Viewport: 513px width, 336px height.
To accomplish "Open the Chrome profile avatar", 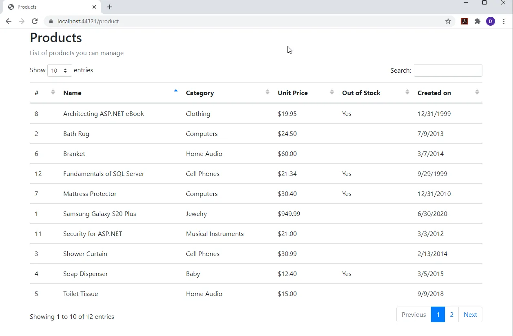I will point(491,21).
